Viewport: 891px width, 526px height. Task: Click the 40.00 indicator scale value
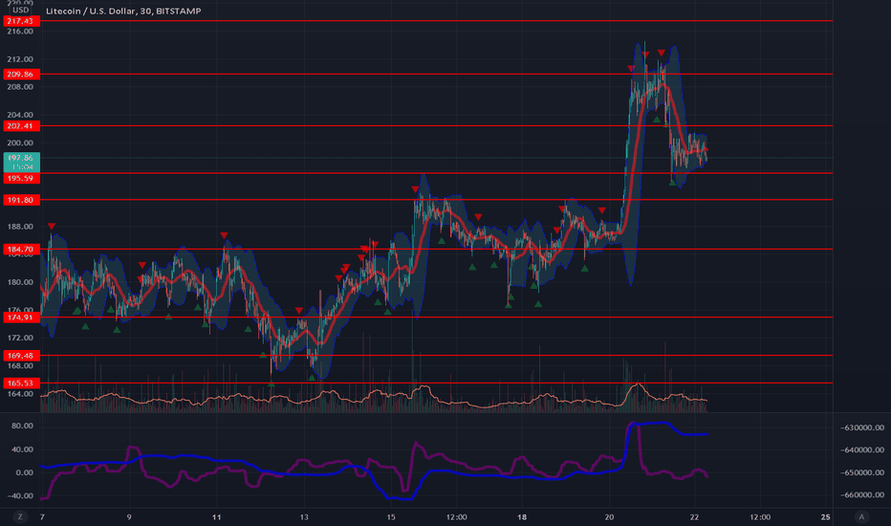22,449
